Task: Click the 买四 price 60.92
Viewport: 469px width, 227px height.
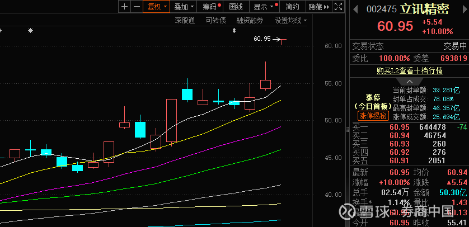Action: pos(399,152)
